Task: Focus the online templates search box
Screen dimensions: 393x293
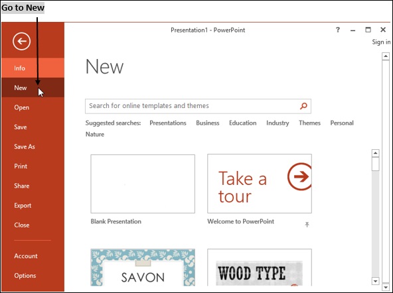Action: [x=198, y=106]
